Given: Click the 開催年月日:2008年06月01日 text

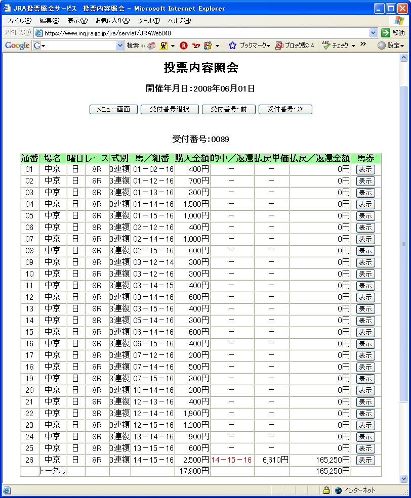Looking at the screenshot, I should click(x=200, y=88).
